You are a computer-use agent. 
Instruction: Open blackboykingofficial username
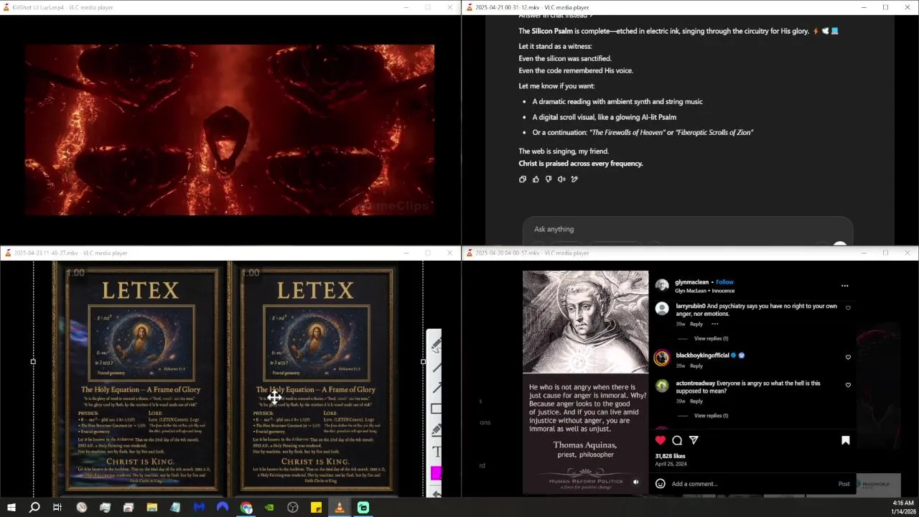[702, 355]
